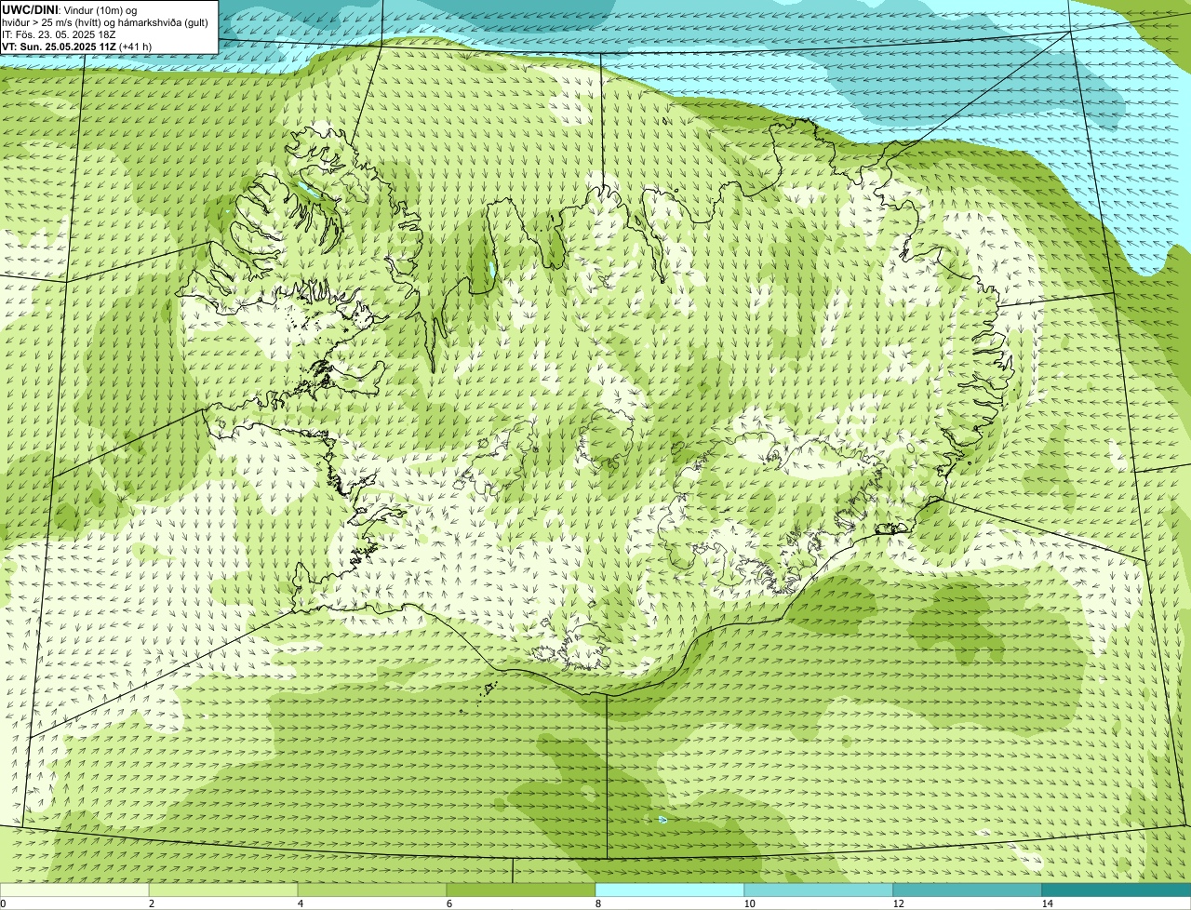The height and width of the screenshot is (910, 1191).
Task: Click the 2–4 m/s light green color bar segment
Action: tap(223, 890)
